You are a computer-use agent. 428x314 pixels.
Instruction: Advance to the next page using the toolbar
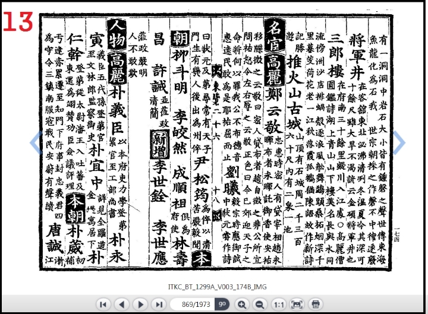point(140,304)
